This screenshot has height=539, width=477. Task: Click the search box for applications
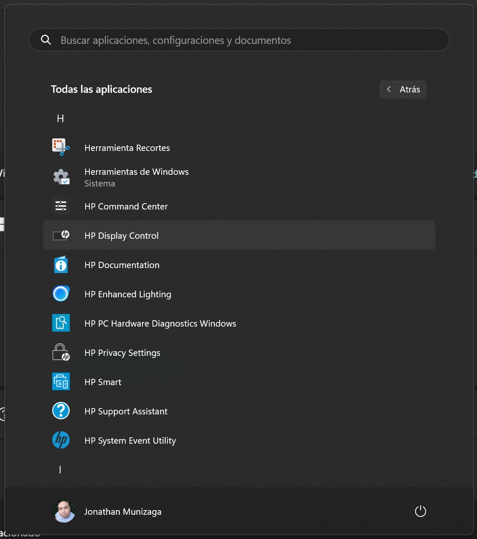pos(239,40)
